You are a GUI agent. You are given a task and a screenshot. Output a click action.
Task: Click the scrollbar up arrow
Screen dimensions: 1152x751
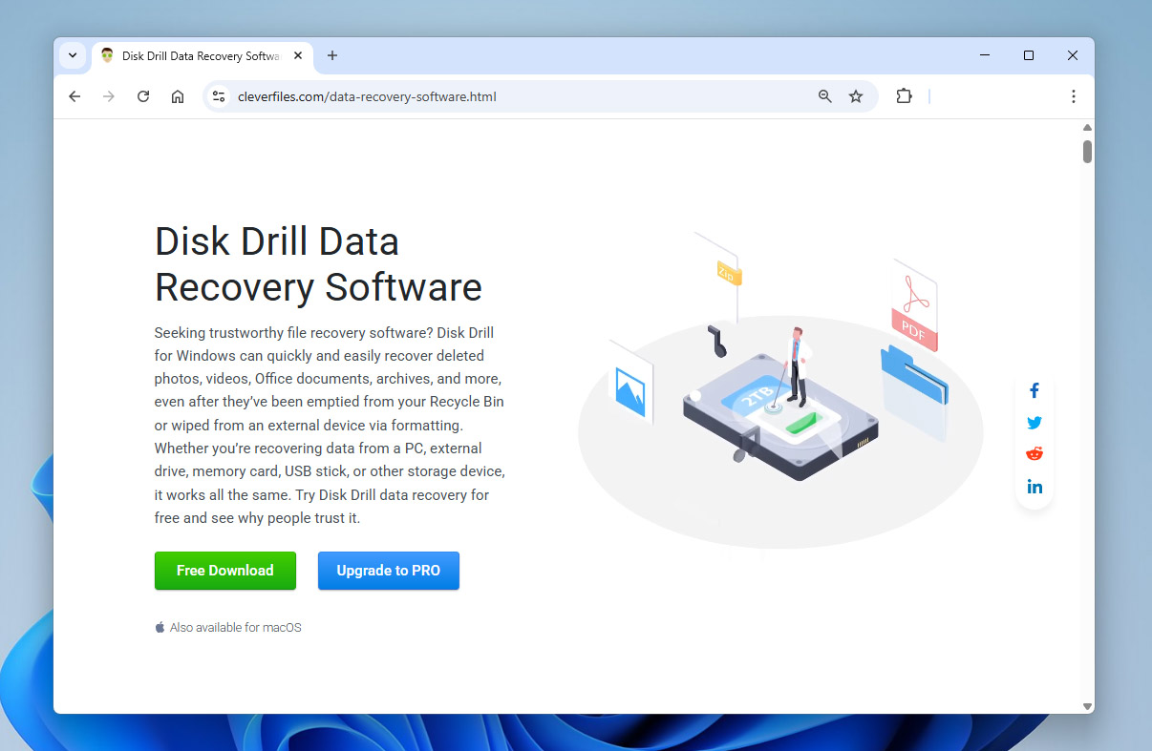coord(1087,127)
